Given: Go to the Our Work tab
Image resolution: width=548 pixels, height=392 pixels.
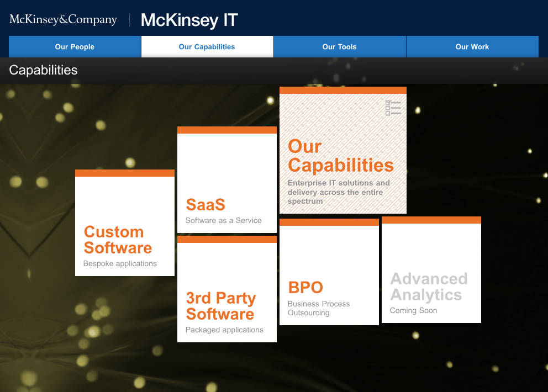Looking at the screenshot, I should coord(472,46).
